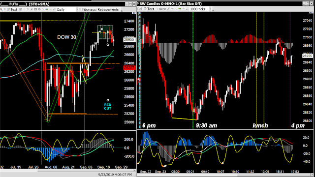Viewport: 315px width, 177px height.
Task: Click the gray X delete icon in FUTs toolbar
Action: click(x=5, y=9)
